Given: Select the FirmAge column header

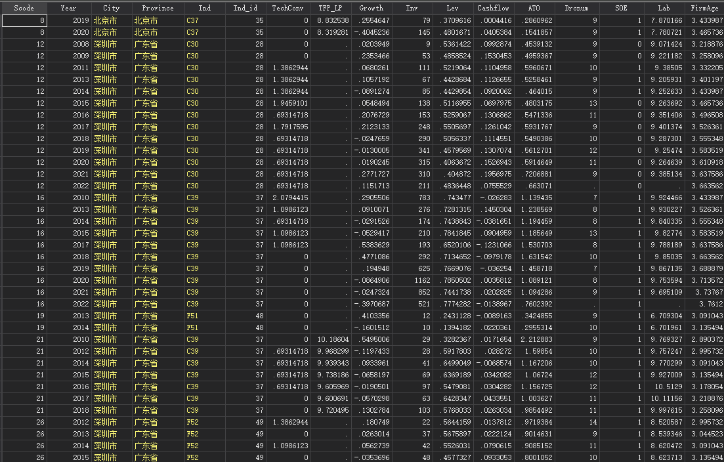Looking at the screenshot, I should click(x=706, y=8).
